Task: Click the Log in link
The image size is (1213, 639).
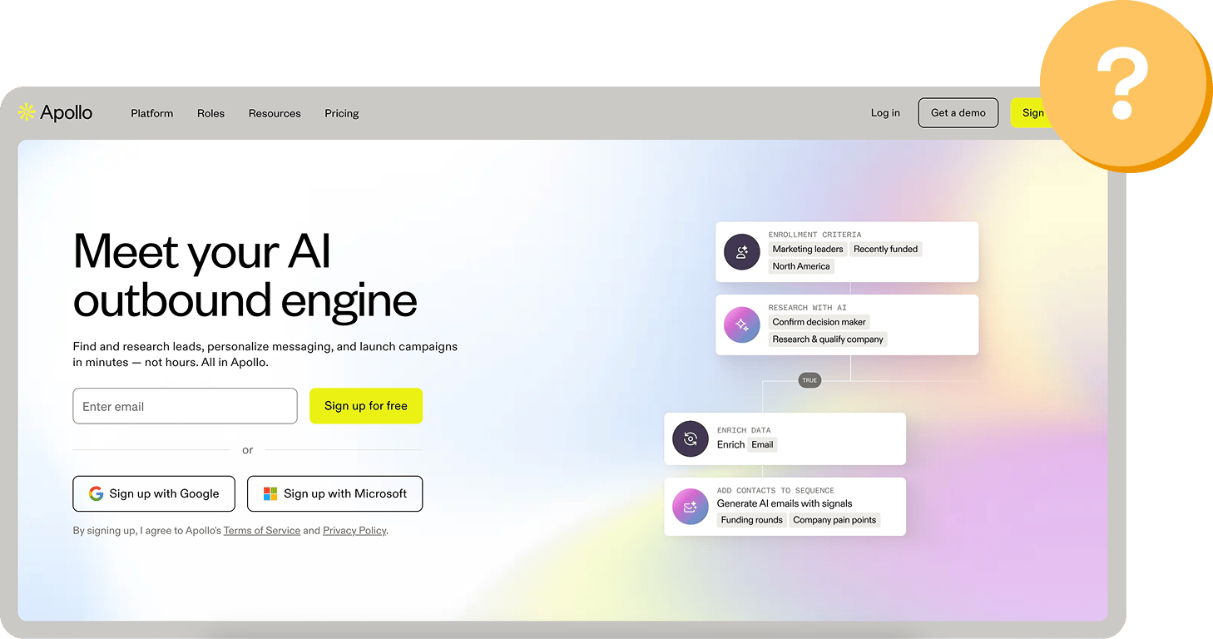Action: click(885, 113)
